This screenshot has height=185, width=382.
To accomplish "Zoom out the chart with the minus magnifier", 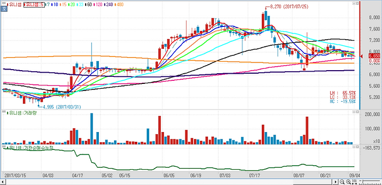I will 342,182.
